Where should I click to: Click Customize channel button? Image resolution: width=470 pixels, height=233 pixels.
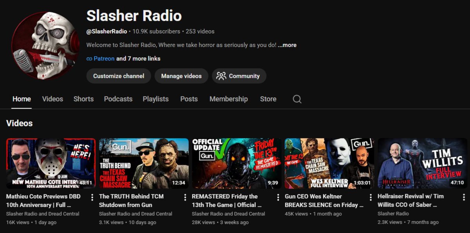pos(119,76)
